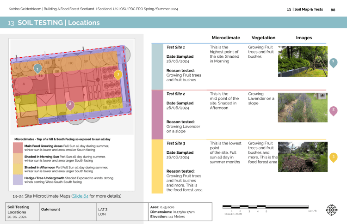Click the 'LAT 3' footer cell text
The width and height of the screenshot is (347, 224).
tap(103, 209)
